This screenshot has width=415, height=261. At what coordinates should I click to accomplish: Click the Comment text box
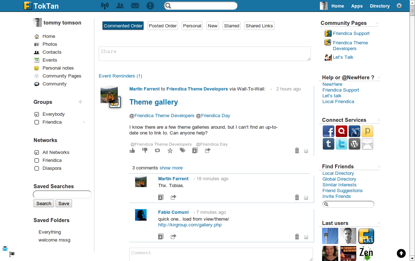[x=221, y=255]
